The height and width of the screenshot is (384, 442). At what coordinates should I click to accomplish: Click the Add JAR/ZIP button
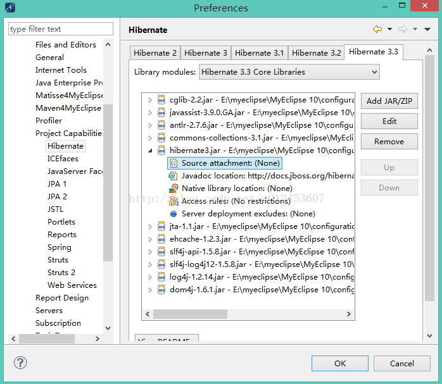389,101
